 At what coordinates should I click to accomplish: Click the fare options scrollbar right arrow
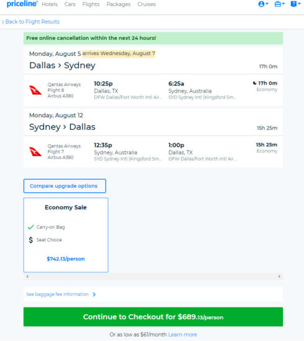279,277
